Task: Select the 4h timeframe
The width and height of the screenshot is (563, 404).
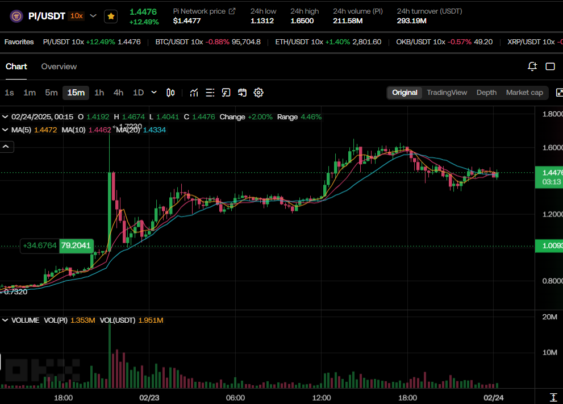Action: (x=118, y=93)
